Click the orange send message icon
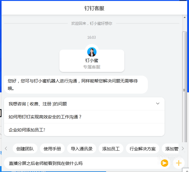 coord(165,163)
